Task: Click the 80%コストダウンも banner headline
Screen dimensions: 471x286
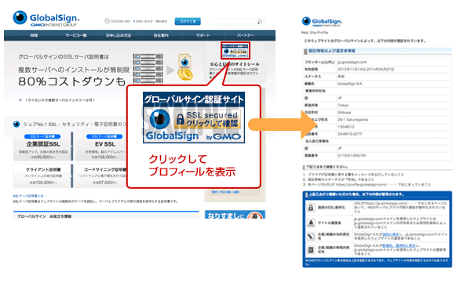Action: [x=72, y=81]
